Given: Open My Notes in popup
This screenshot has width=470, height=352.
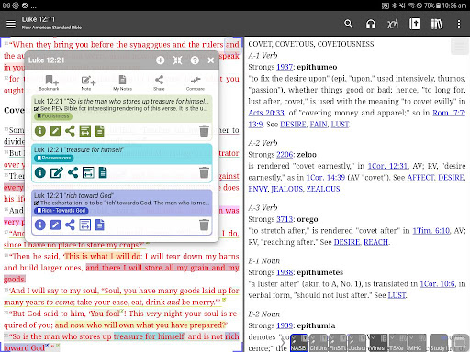Looking at the screenshot, I should click(x=122, y=83).
